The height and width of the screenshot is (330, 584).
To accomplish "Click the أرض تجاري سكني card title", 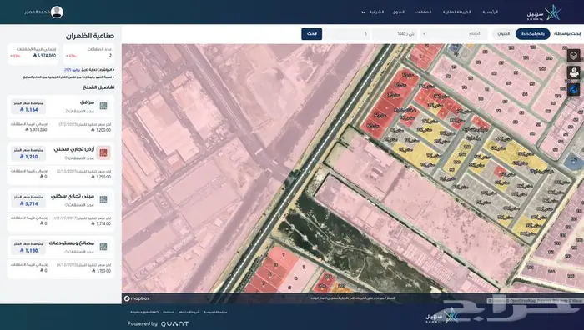I will (74, 149).
